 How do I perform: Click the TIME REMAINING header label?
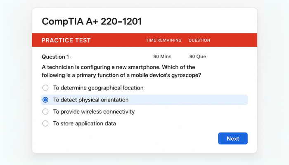tap(164, 40)
